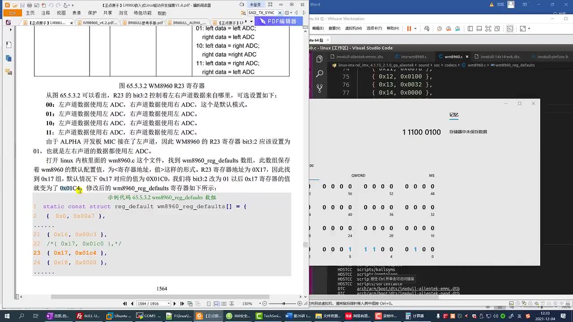The width and height of the screenshot is (573, 322).
Task: Click the VMware send Ctrl+Alt+Del icon
Action: tap(427, 29)
